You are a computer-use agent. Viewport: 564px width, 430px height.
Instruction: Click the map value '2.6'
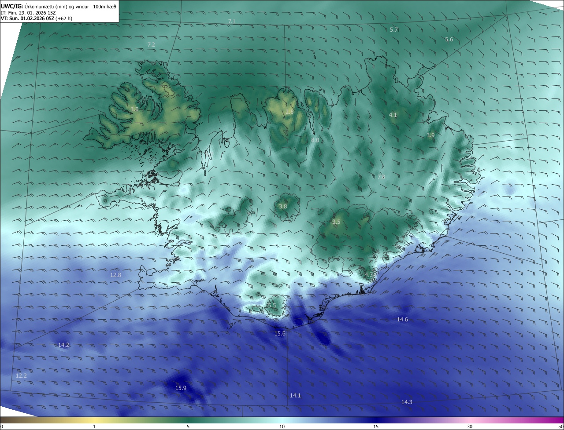(289, 112)
